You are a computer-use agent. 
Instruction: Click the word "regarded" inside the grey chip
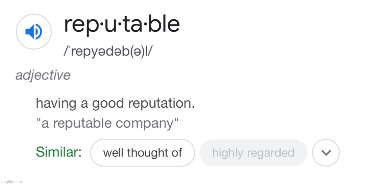pos(271,153)
